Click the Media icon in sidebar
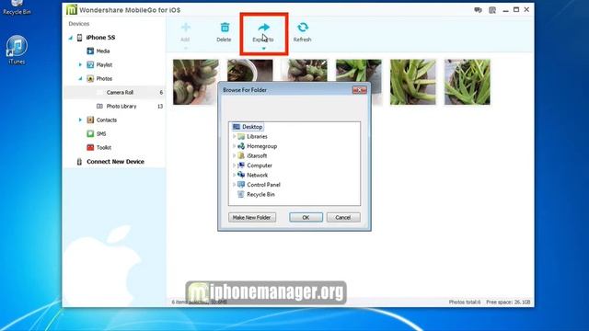 point(90,51)
